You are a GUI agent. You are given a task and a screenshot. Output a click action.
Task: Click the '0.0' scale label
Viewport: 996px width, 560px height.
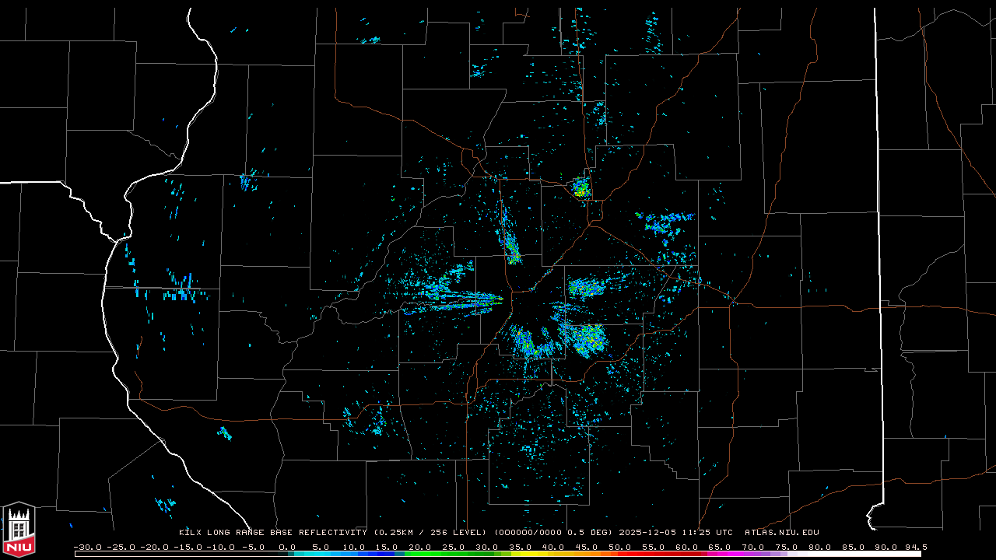point(288,547)
